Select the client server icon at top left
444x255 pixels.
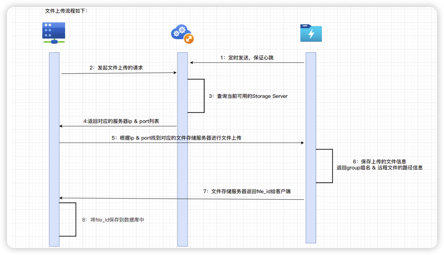[53, 32]
